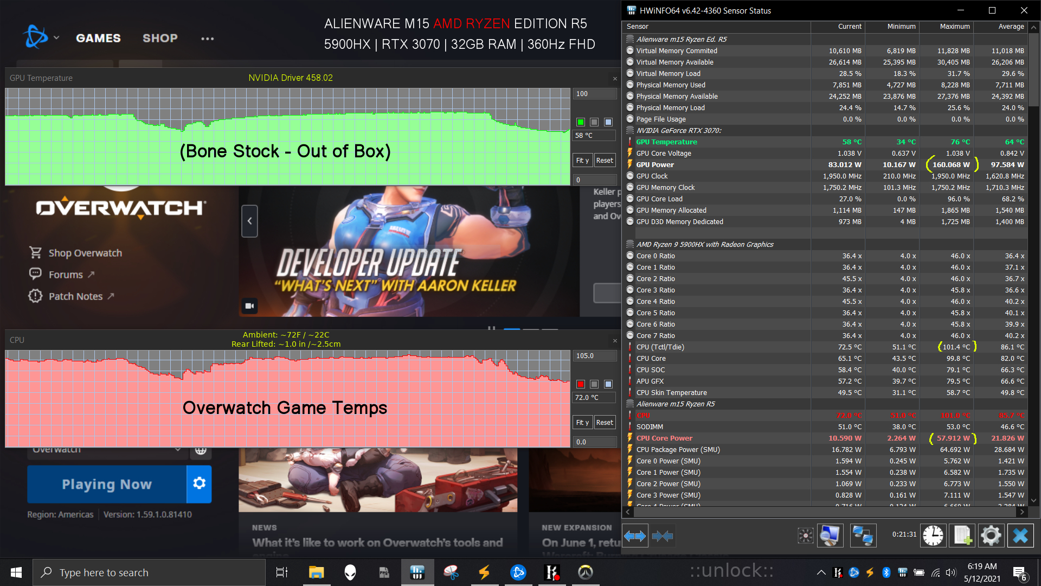Open HWiNFO remote network monitors icon

862,536
